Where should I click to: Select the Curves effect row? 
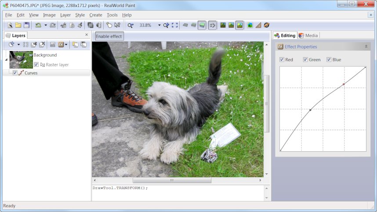47,73
